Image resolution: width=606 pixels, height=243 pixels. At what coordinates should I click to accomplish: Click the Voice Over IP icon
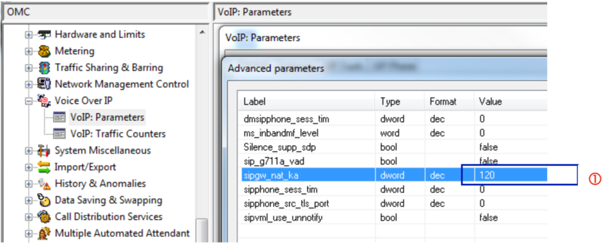click(45, 101)
